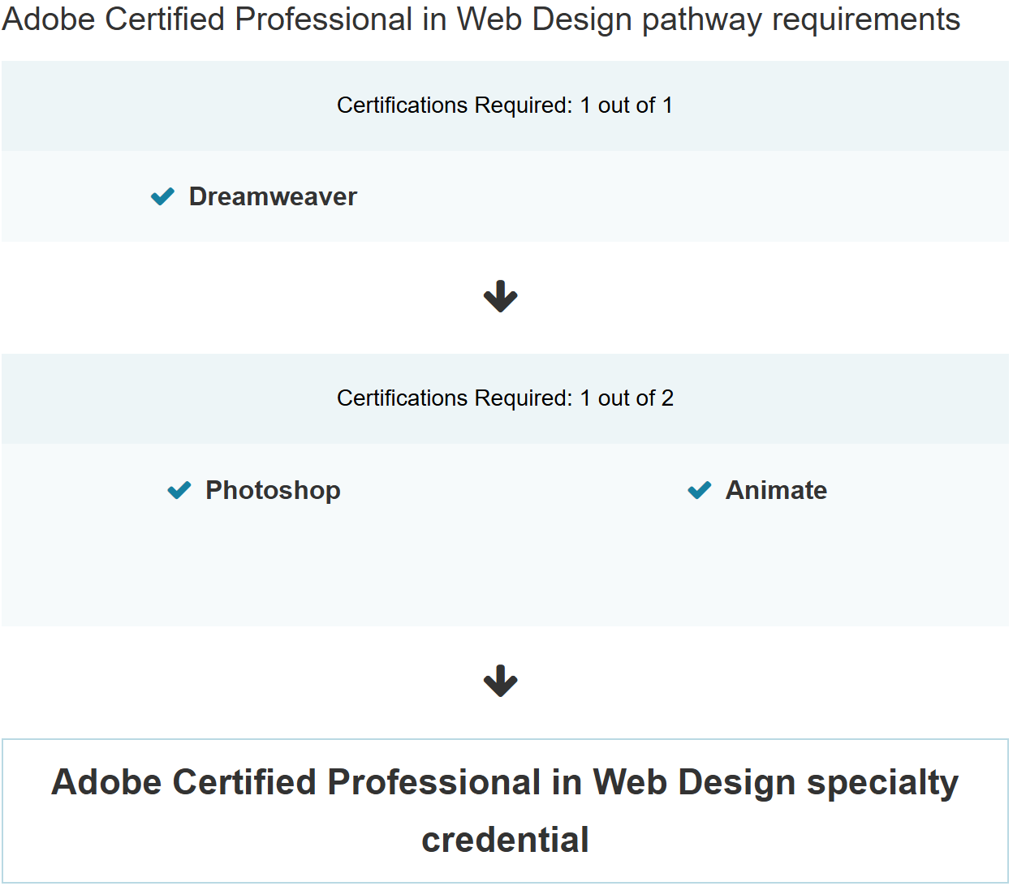The height and width of the screenshot is (886, 1013).
Task: Click the checkmark icon beside Animate
Action: [x=699, y=490]
